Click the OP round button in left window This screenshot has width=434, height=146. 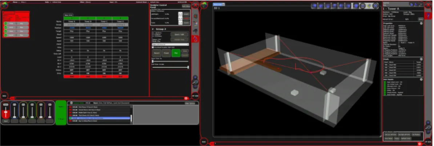195,96
